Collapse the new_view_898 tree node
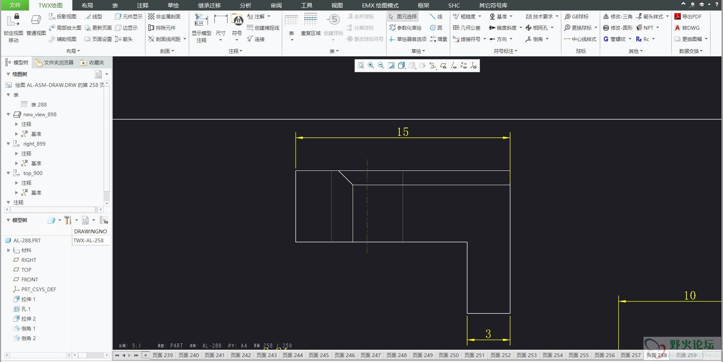Viewport: 723px width, 362px height. click(8, 114)
